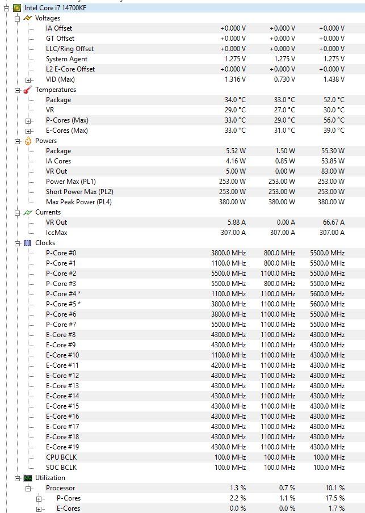Expand the P-Cores utilization entry
This screenshot has width=365, height=513.
tap(39, 499)
